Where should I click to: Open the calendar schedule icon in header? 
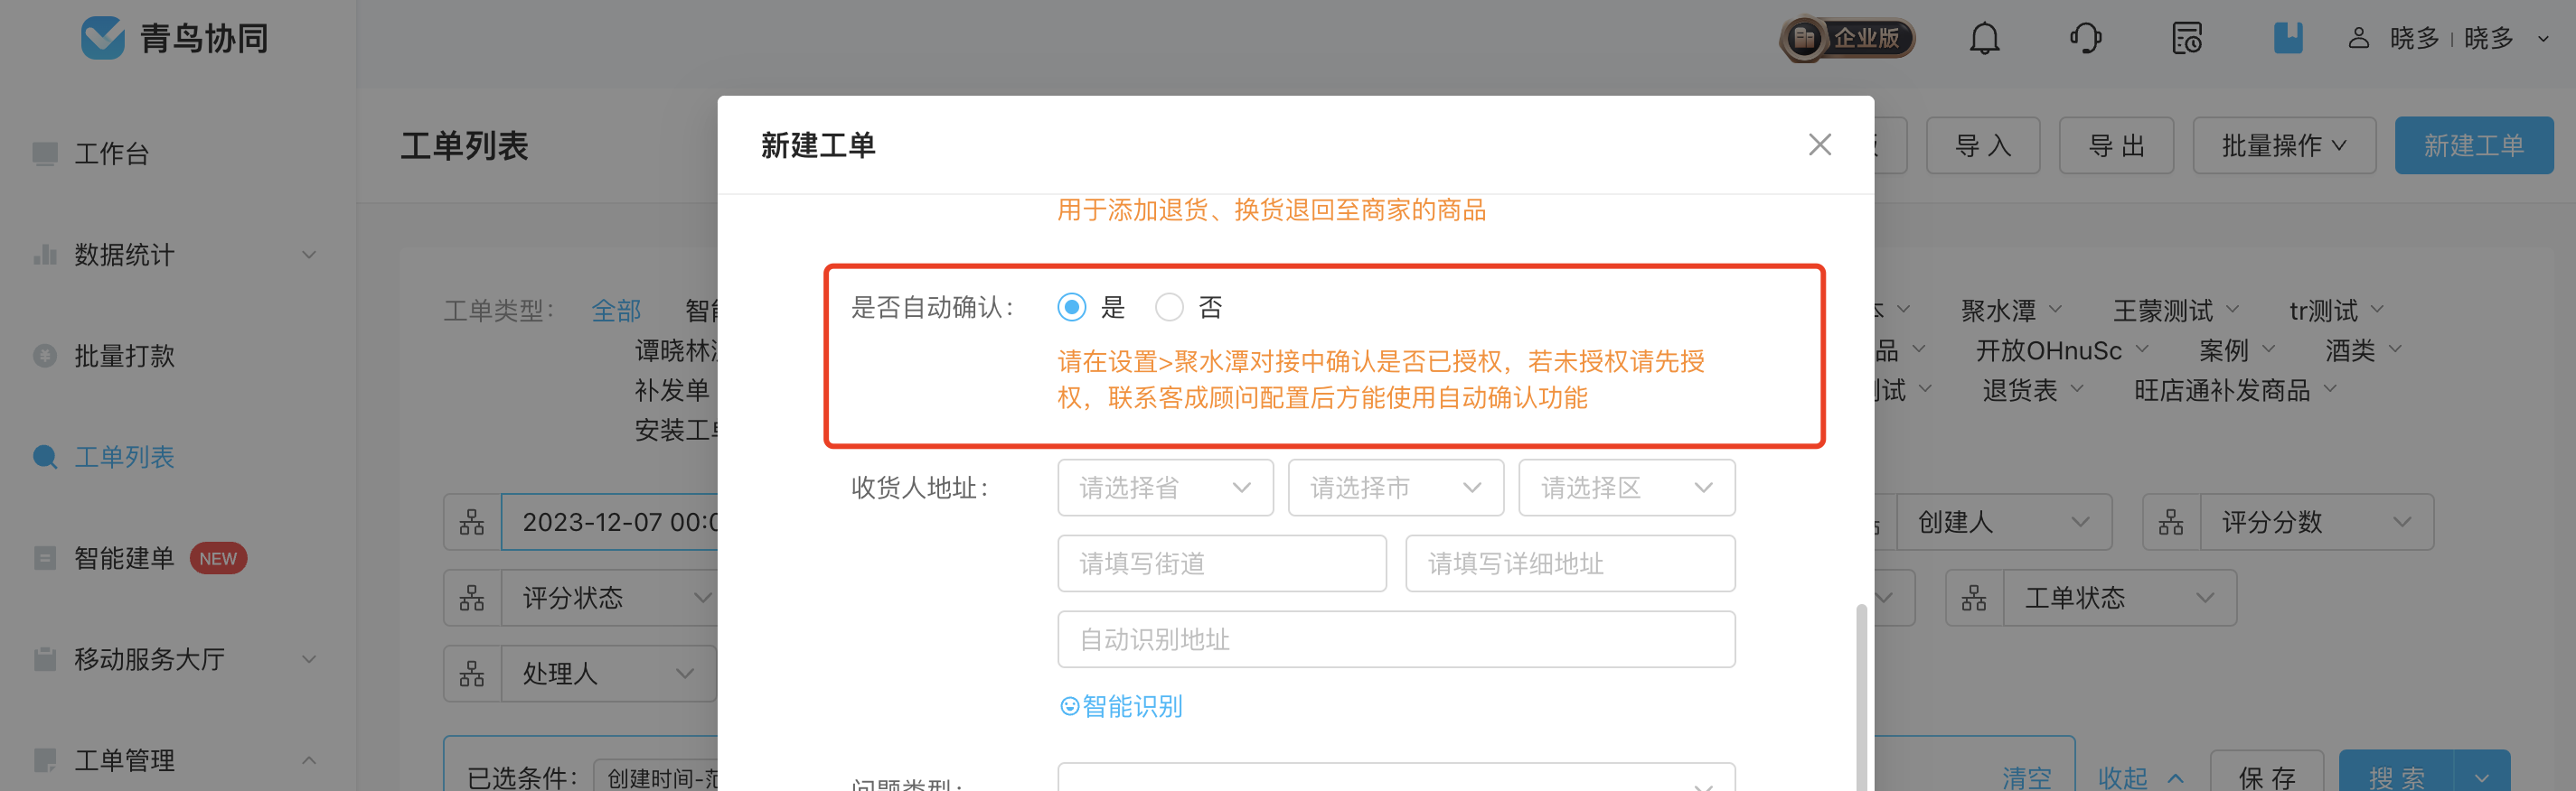tap(2187, 38)
